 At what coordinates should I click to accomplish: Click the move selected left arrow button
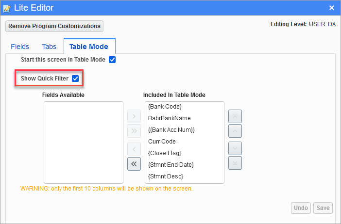[x=134, y=149]
